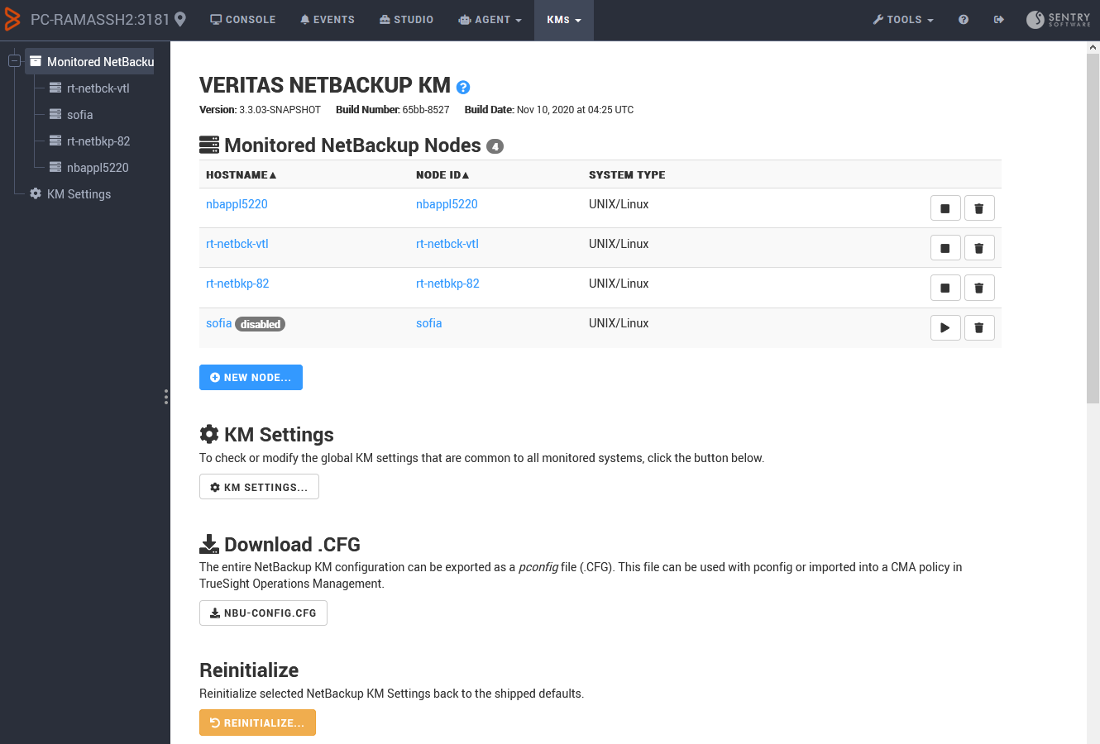This screenshot has height=744, width=1100.
Task: Open help via question mark beside the KM title
Action: (463, 87)
